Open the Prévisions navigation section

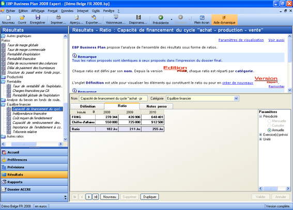(x=35, y=167)
